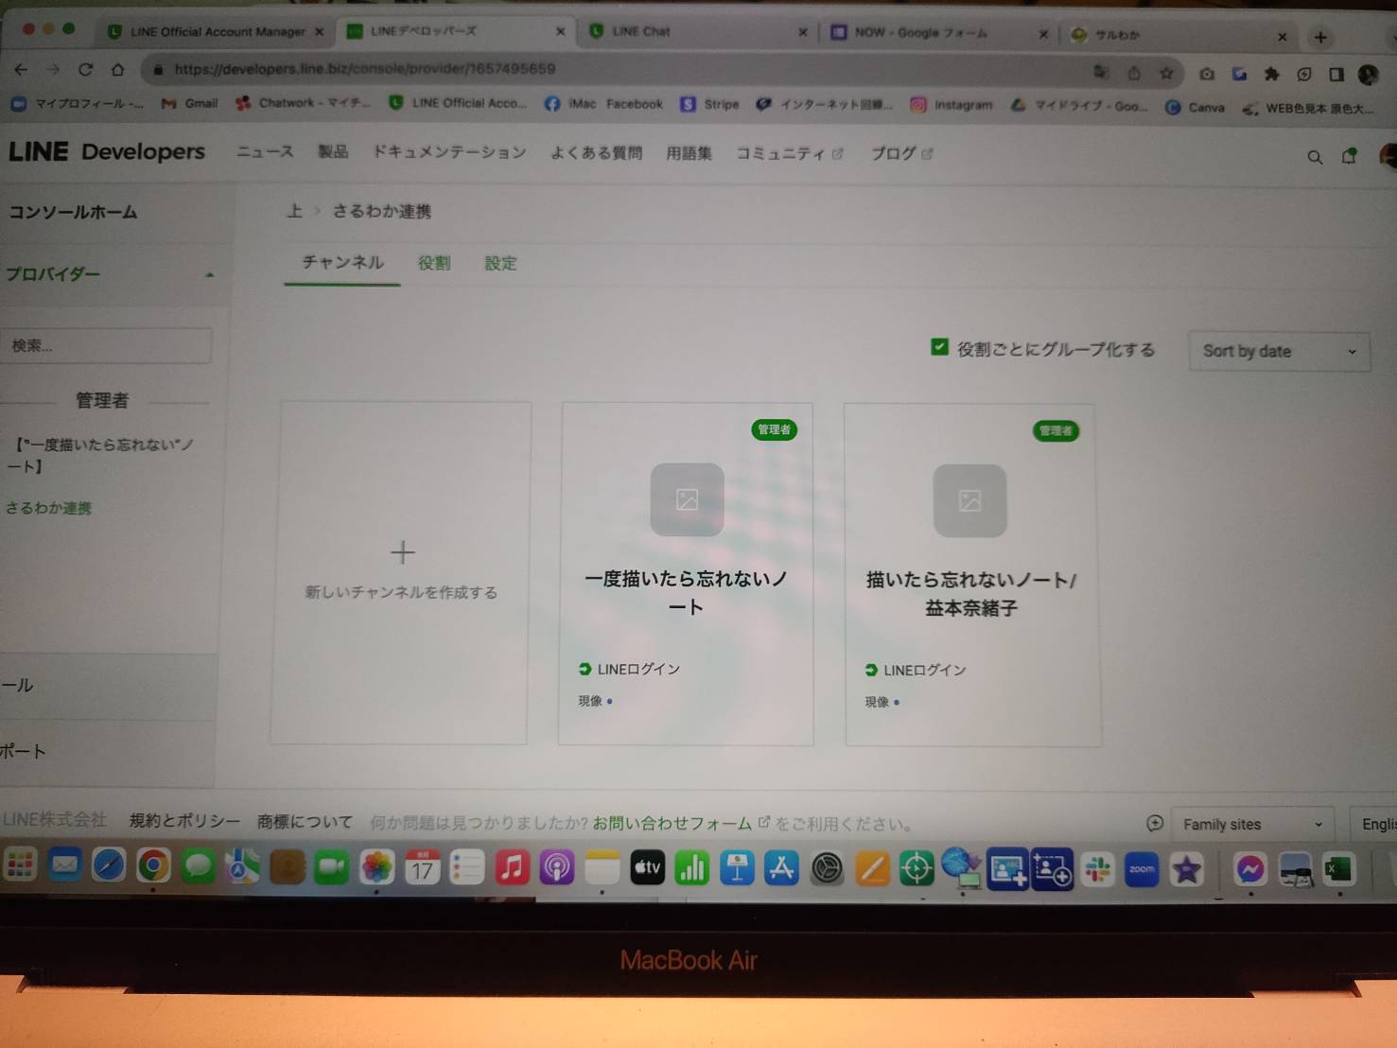This screenshot has width=1397, height=1048.
Task: Open the extensions puzzle icon
Action: point(1271,74)
